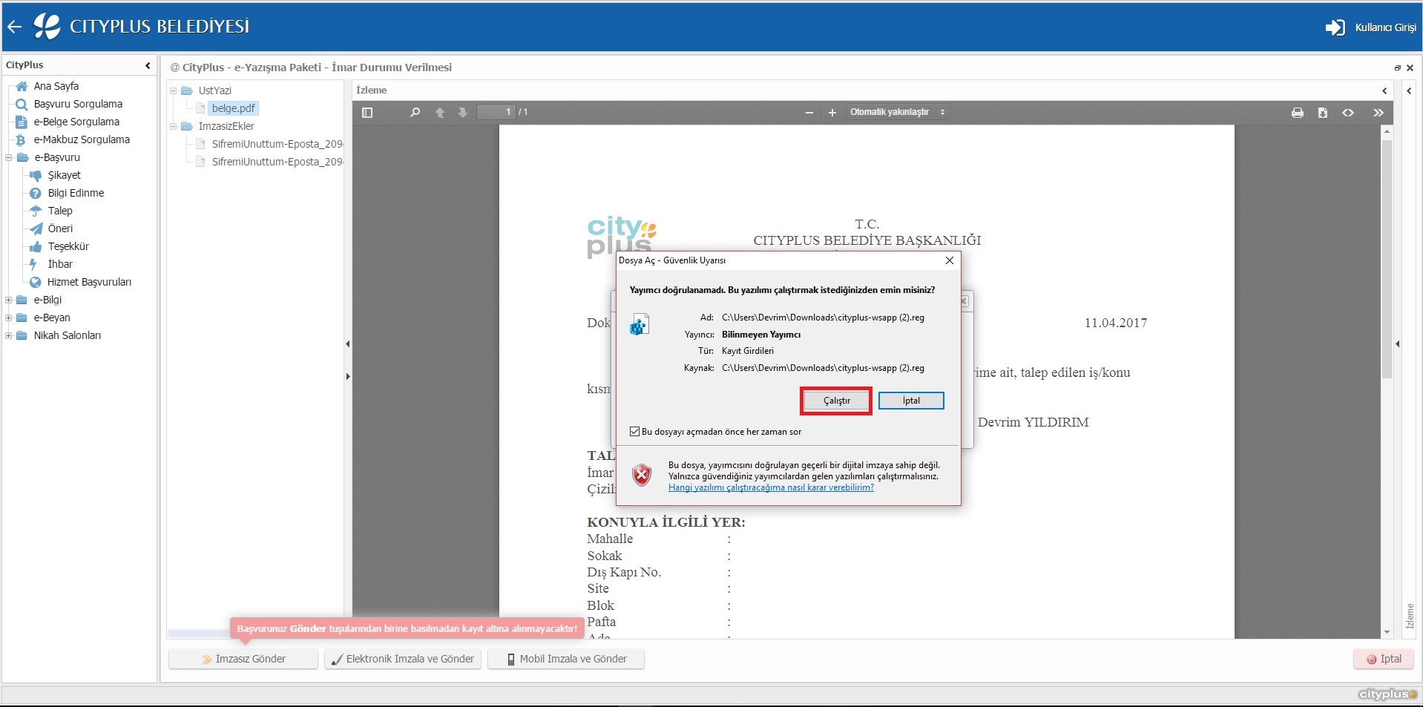Select the belge.pdf file
1423x707 pixels.
(x=233, y=108)
